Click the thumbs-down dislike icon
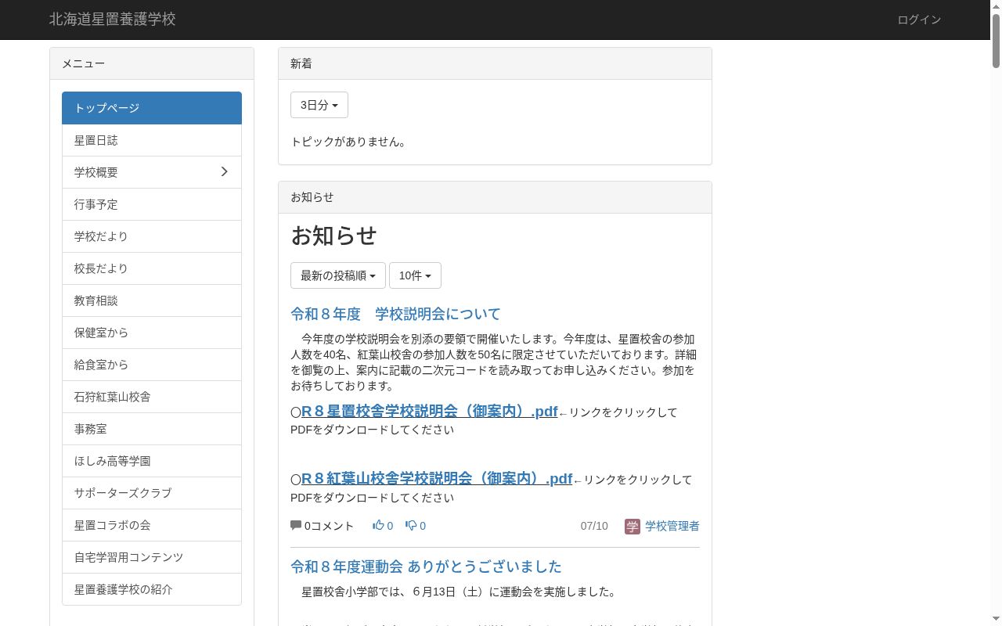This screenshot has width=1002, height=626. [411, 525]
